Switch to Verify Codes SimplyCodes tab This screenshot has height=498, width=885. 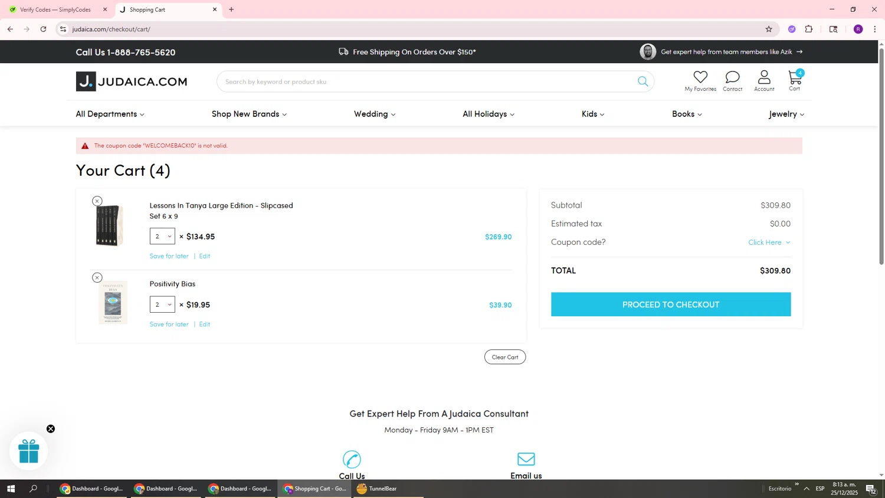coord(55,9)
